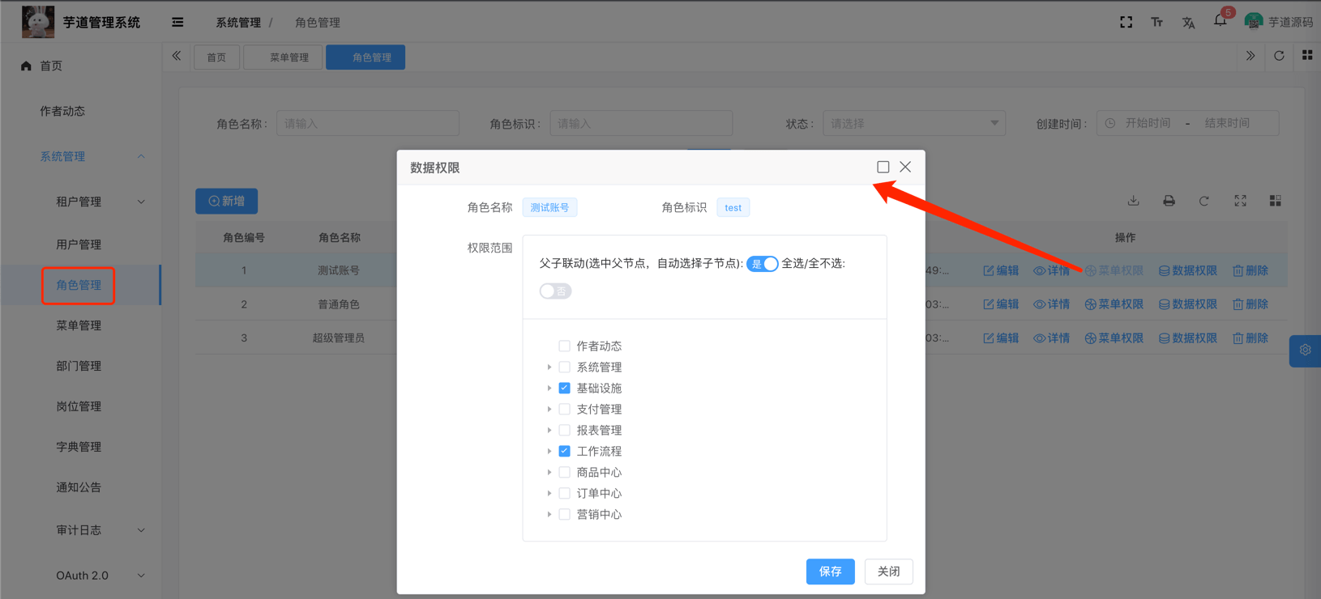The height and width of the screenshot is (599, 1321).
Task: Open 用户管理 in the sidebar
Action: pos(79,244)
